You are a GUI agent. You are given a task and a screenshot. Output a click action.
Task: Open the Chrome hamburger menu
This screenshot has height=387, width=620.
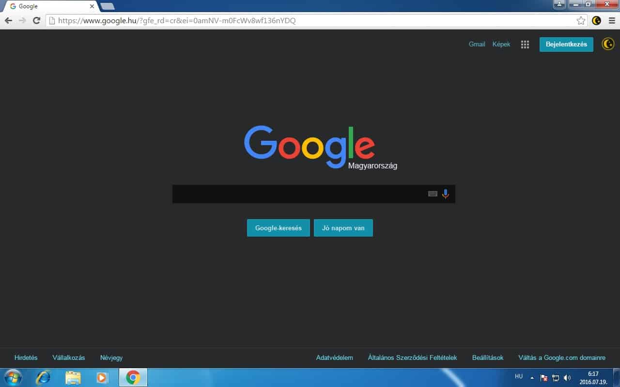pyautogui.click(x=612, y=20)
